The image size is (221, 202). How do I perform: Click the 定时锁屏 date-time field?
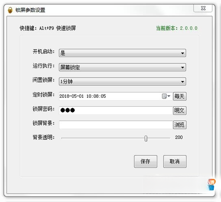pos(116,96)
